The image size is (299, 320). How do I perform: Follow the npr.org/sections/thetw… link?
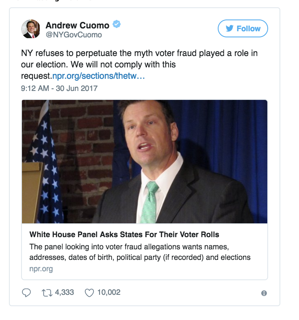coord(99,75)
